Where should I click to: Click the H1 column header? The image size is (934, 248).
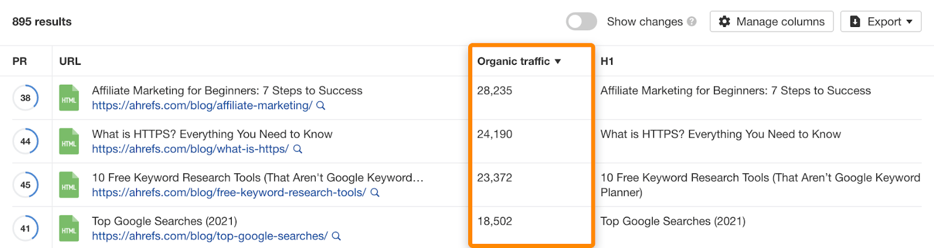pos(607,61)
